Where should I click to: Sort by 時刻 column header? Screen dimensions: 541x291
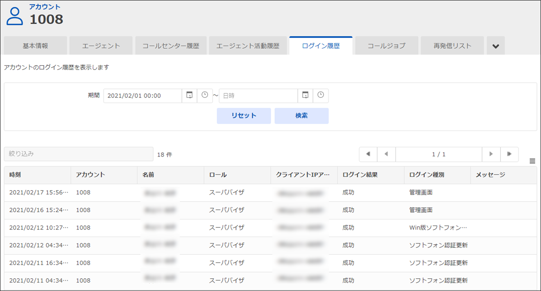click(38, 175)
